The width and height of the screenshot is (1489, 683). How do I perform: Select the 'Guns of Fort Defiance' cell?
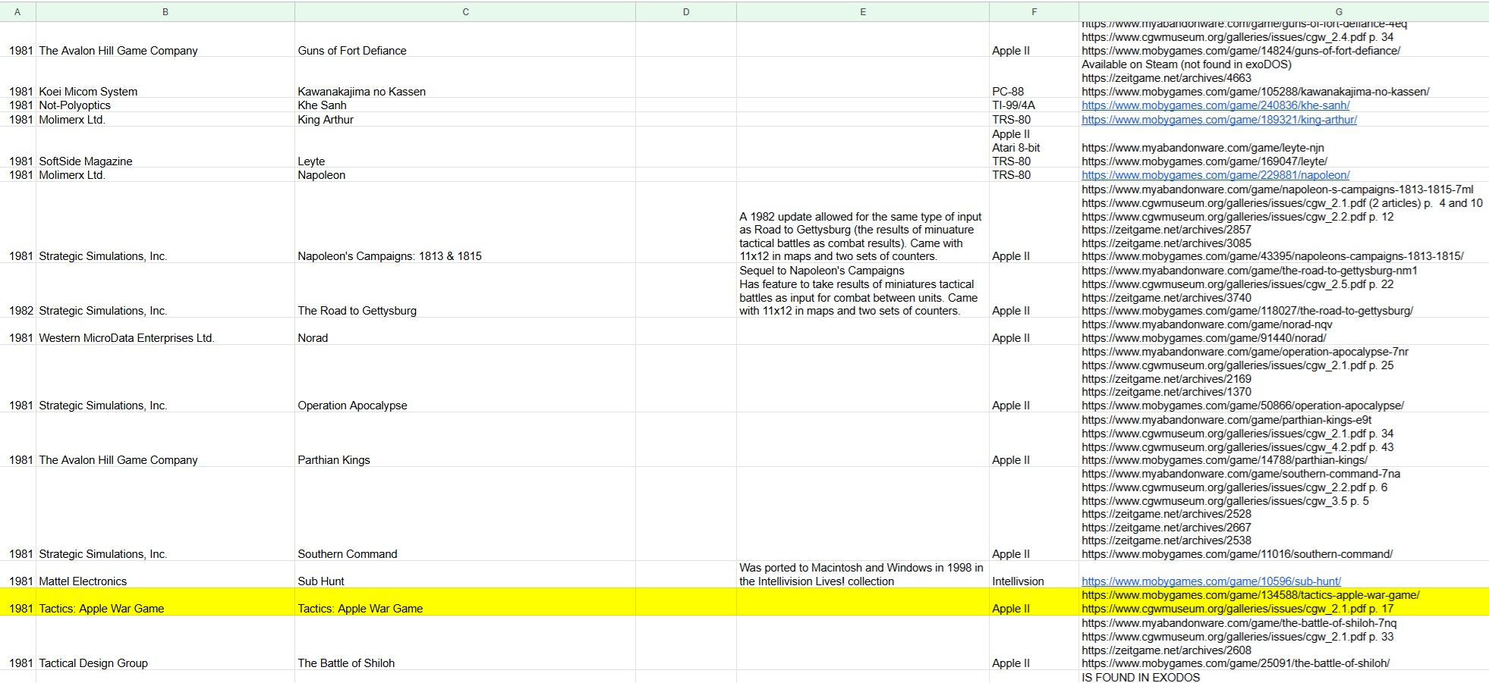tap(351, 51)
